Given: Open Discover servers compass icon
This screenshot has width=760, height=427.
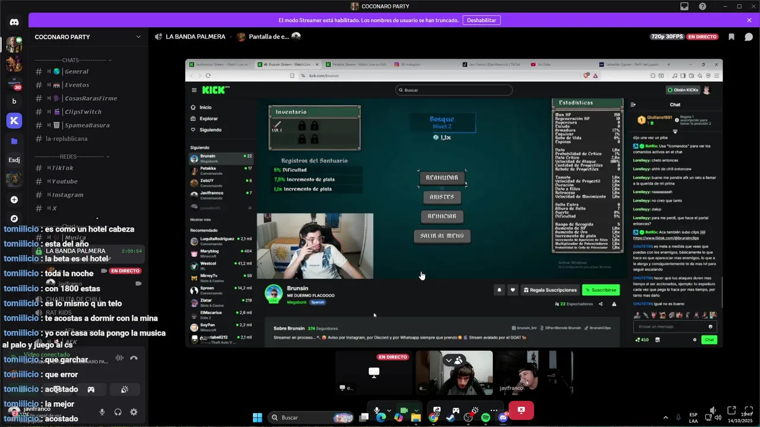Looking at the screenshot, I should point(14,218).
